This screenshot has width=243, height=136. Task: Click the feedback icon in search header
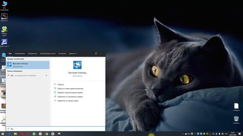coord(96,54)
